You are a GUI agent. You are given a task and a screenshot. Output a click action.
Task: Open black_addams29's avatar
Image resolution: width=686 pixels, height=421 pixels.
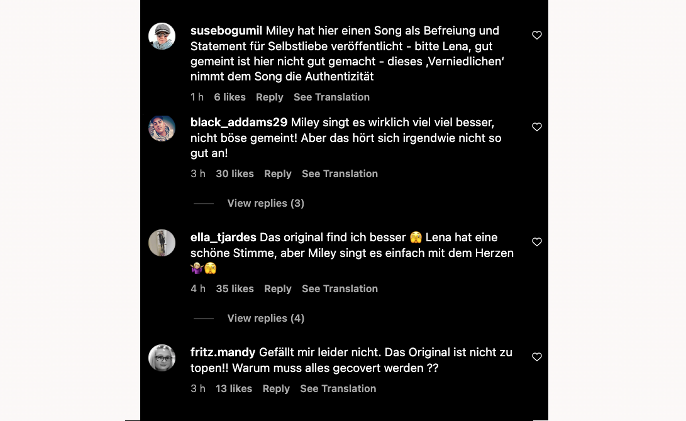click(x=162, y=128)
